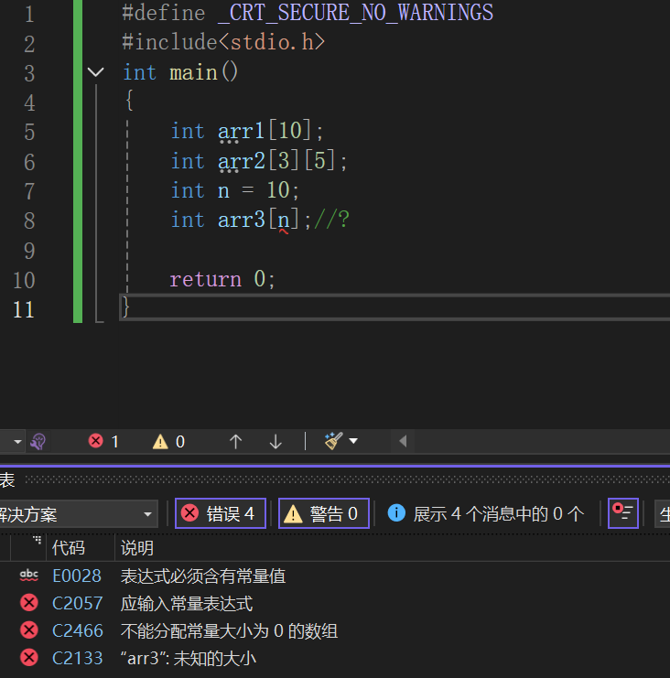Image resolution: width=670 pixels, height=678 pixels.
Task: Click line number 8 in the gutter
Action: 29,221
